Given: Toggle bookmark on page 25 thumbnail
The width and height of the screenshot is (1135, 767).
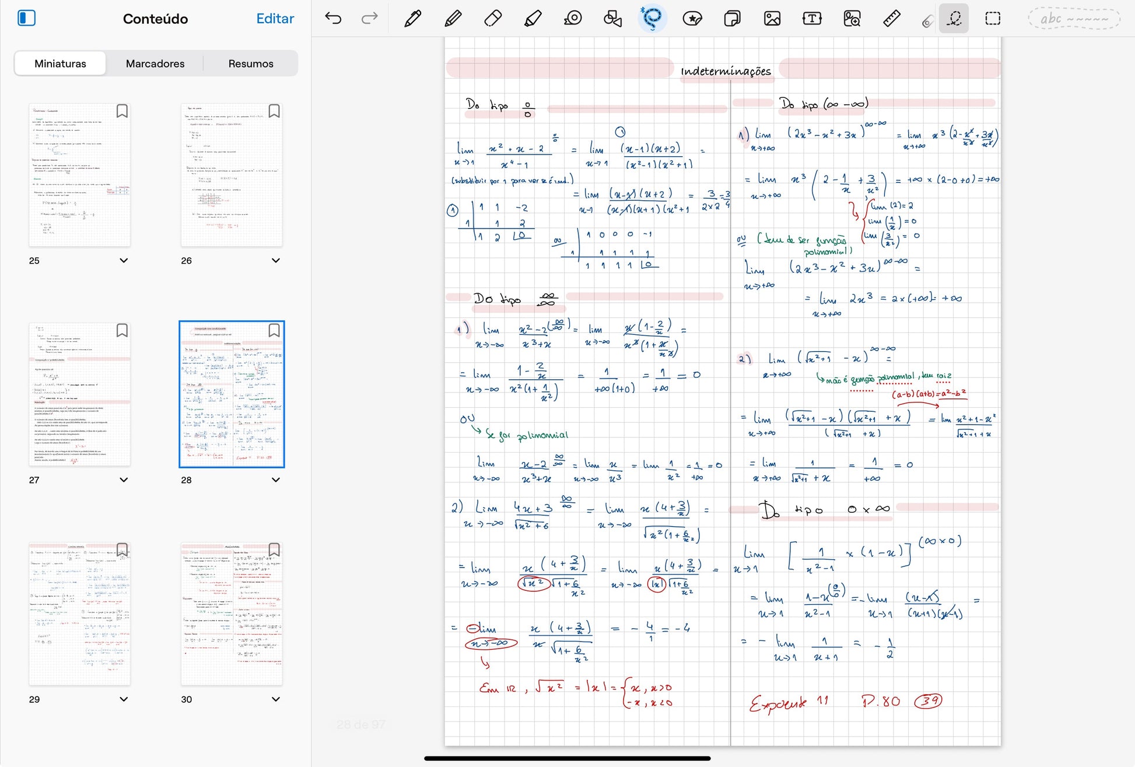Looking at the screenshot, I should (122, 111).
